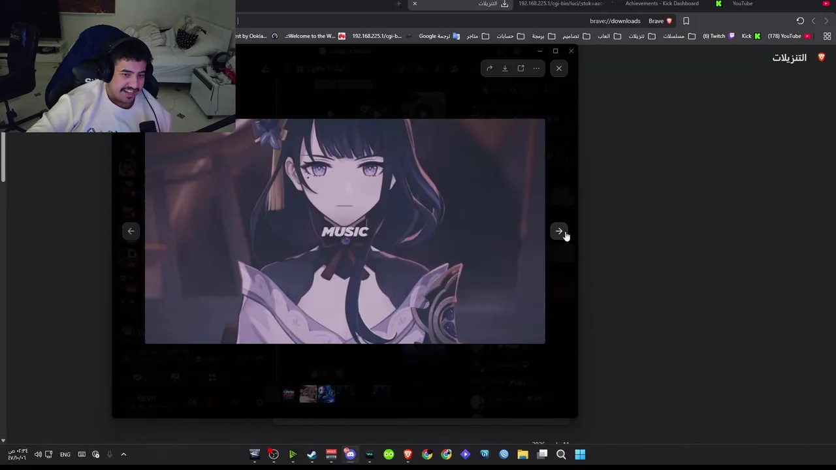Expand the متاجر bookmarks folder

pos(477,36)
